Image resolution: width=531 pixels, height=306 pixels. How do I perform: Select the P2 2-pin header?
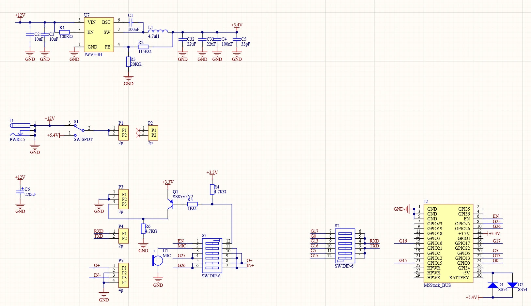(153, 133)
